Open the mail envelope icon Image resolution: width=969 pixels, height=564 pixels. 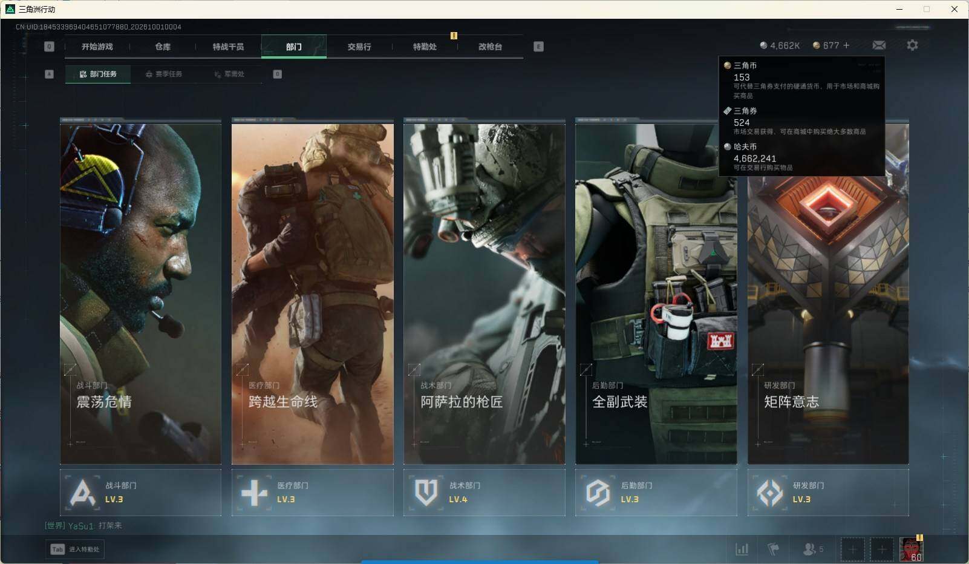[879, 45]
